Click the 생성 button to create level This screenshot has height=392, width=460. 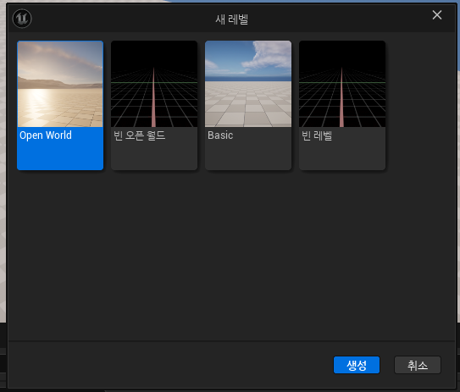point(357,365)
